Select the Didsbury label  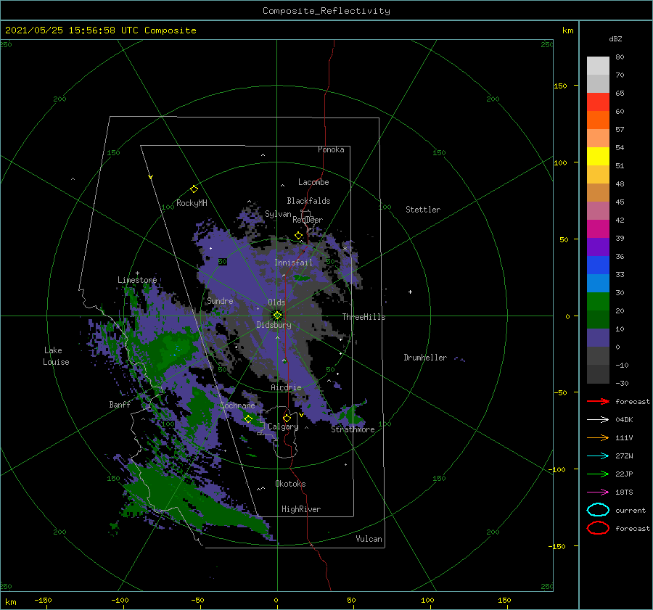pyautogui.click(x=274, y=325)
